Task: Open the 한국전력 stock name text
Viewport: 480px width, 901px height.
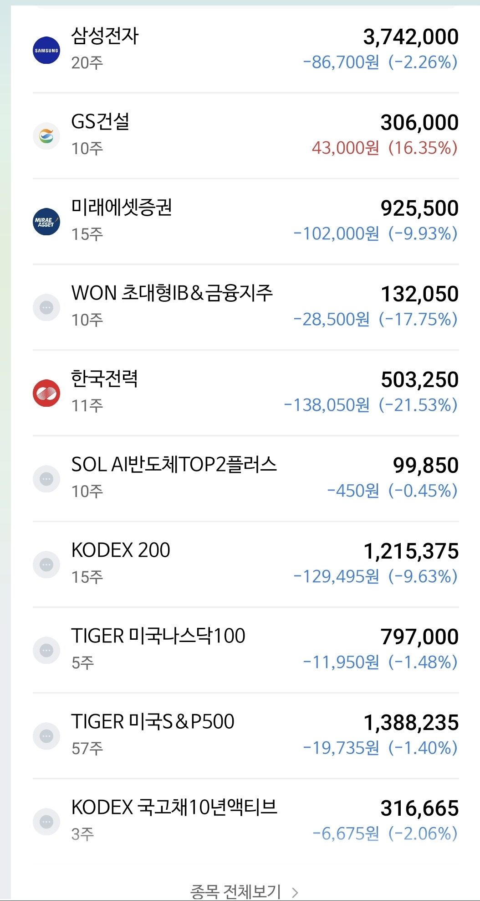Action: pos(104,379)
